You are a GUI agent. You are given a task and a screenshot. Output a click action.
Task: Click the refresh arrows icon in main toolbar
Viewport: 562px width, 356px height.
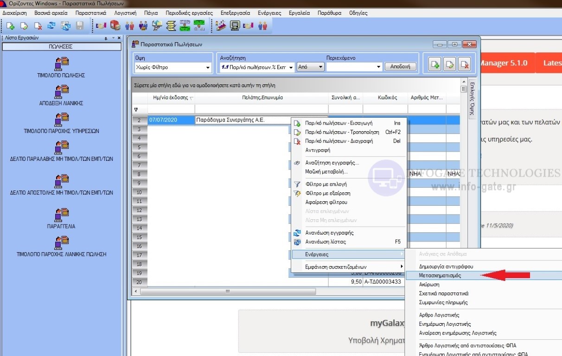51,26
